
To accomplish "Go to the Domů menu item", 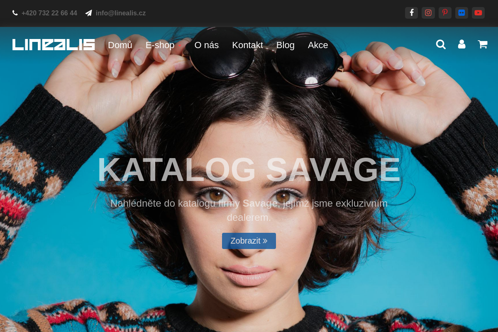I will 120,45.
